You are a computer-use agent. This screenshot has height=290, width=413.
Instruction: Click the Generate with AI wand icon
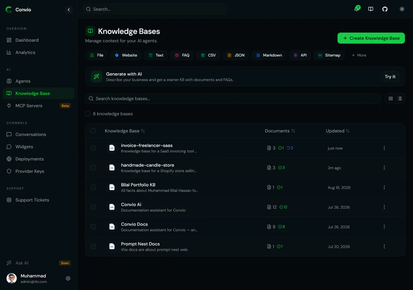point(96,77)
